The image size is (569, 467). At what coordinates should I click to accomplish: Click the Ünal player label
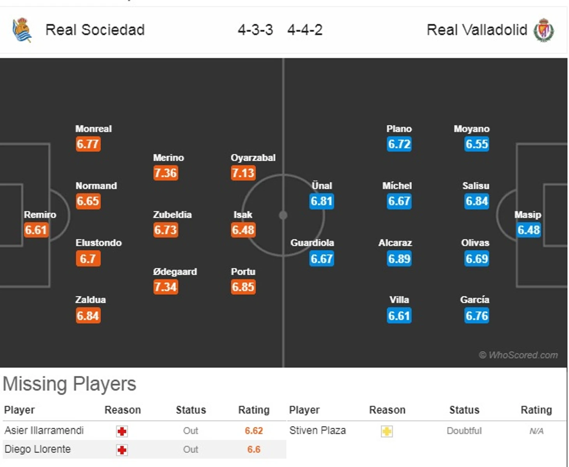click(x=322, y=186)
